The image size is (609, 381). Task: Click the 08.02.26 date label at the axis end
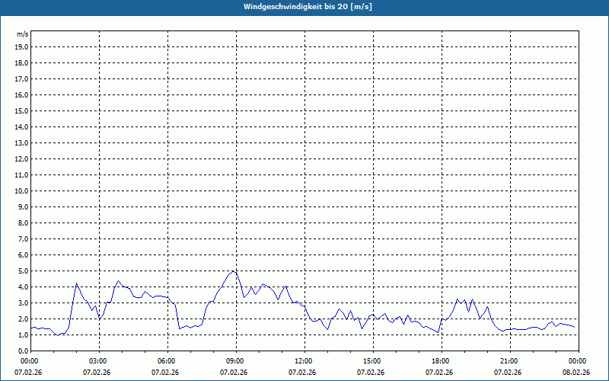pos(576,373)
